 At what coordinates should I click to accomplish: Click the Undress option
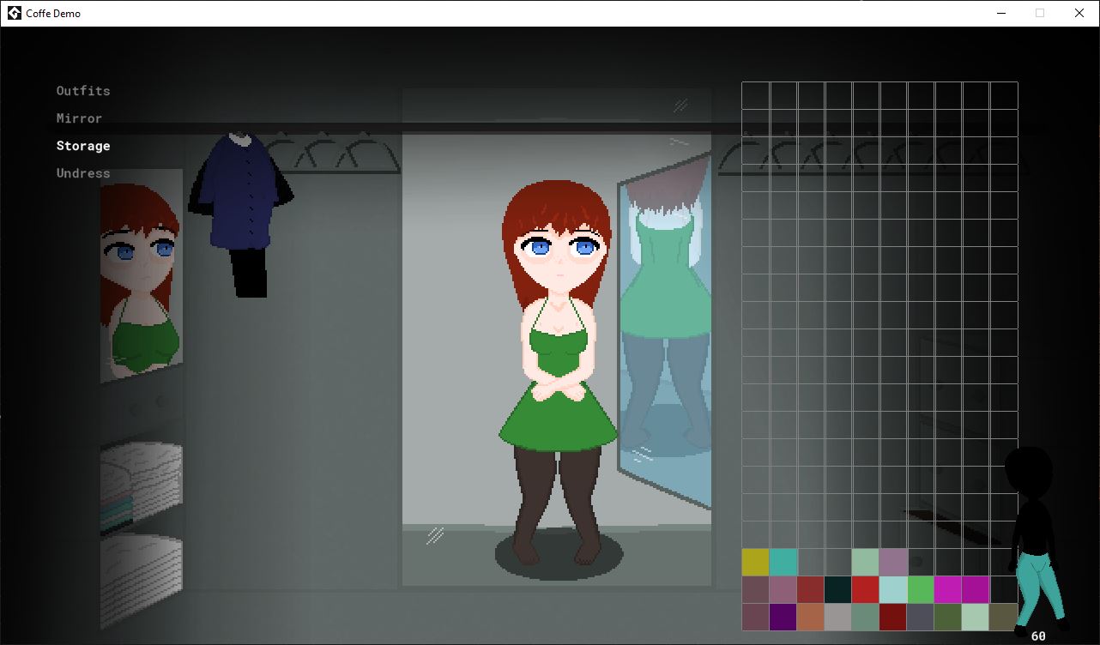83,173
